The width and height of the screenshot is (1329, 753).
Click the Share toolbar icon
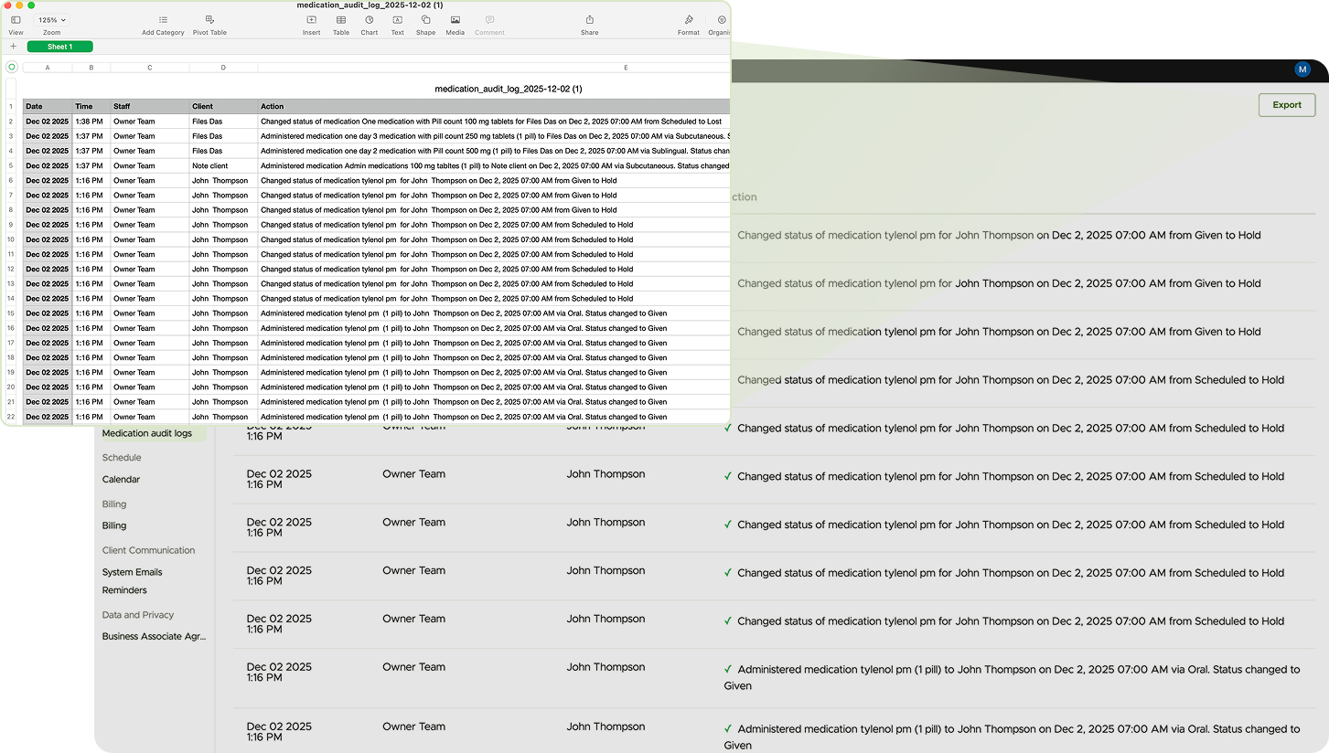(589, 20)
